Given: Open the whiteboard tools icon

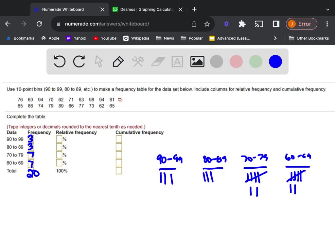Looking at the screenshot, I should (138, 61).
